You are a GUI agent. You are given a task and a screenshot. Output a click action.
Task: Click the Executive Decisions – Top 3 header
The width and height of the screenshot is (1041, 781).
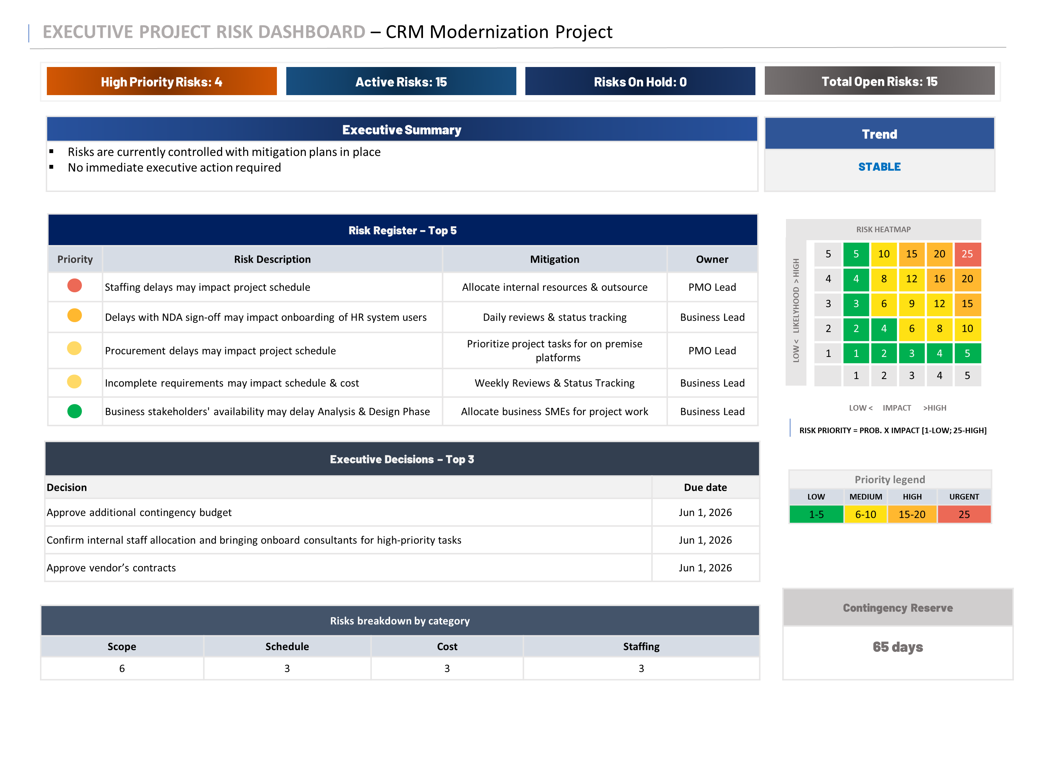pos(402,459)
